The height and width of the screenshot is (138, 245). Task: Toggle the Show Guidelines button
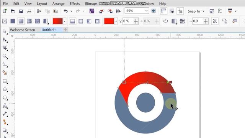click(180, 11)
